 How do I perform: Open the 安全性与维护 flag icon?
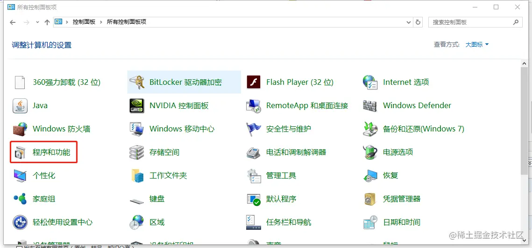pyautogui.click(x=253, y=129)
